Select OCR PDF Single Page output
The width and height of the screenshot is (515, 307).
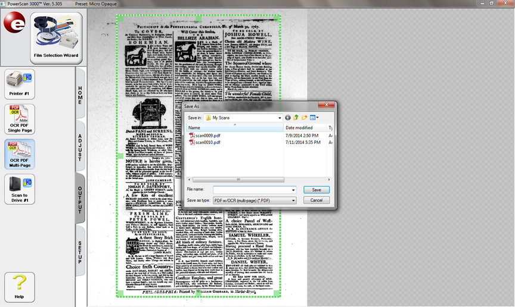click(20, 118)
